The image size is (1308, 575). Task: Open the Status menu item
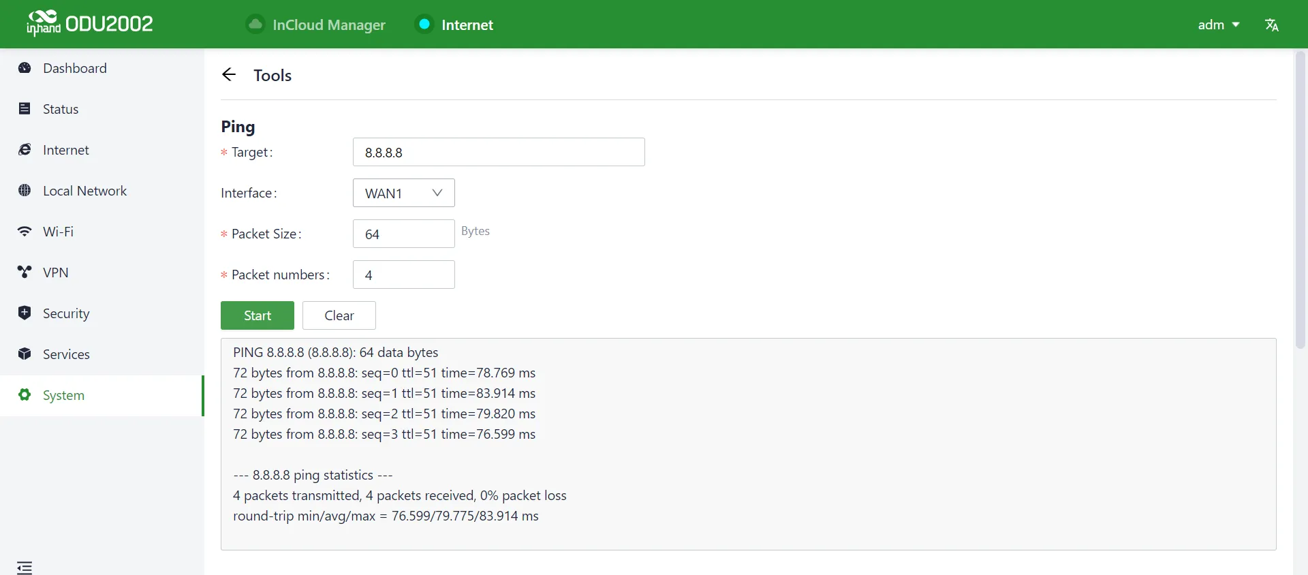point(102,109)
